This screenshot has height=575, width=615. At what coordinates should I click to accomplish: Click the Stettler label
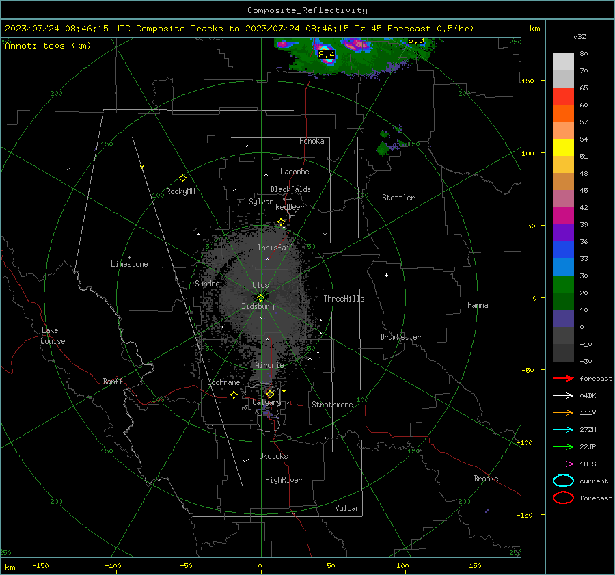coord(398,198)
